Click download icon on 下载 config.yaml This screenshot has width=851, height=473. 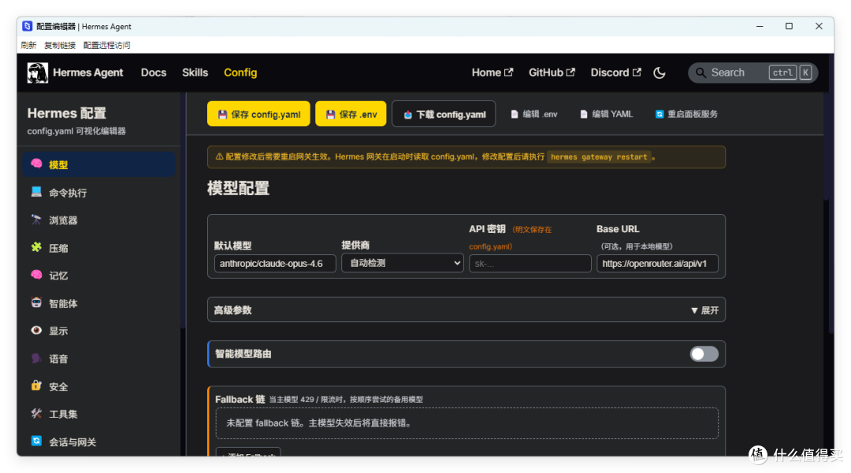pos(408,114)
